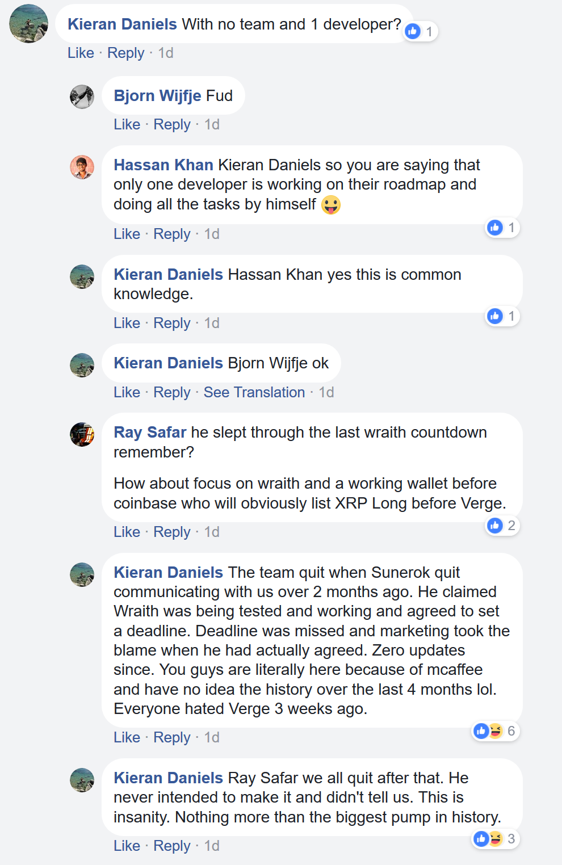Like Hassan Khan's comment
The image size is (562, 865).
coord(127,234)
